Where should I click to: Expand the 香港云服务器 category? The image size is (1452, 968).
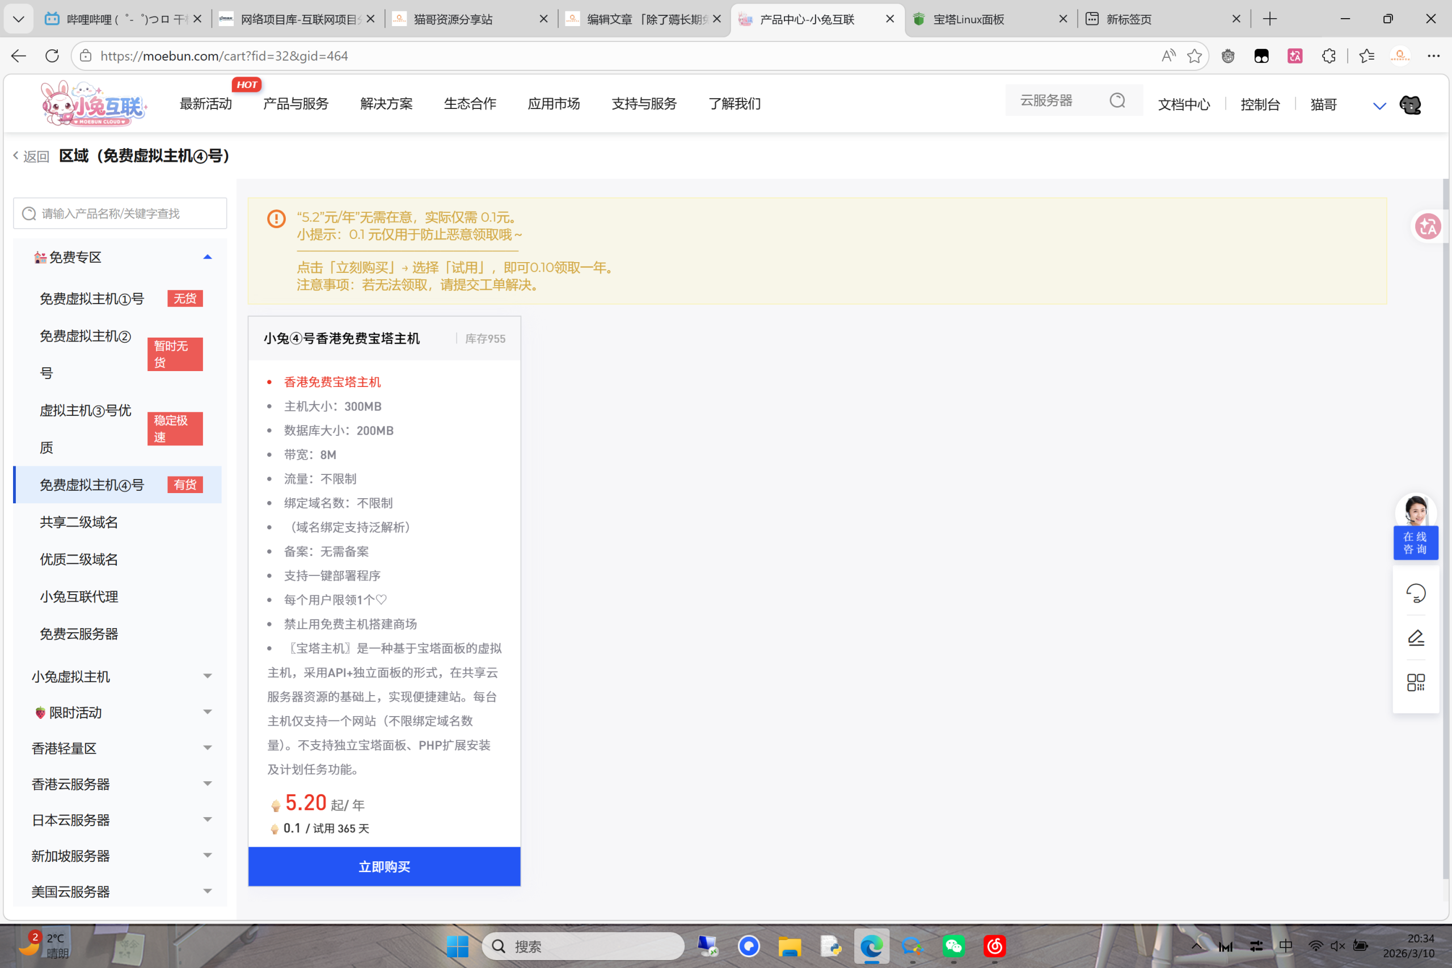click(208, 784)
